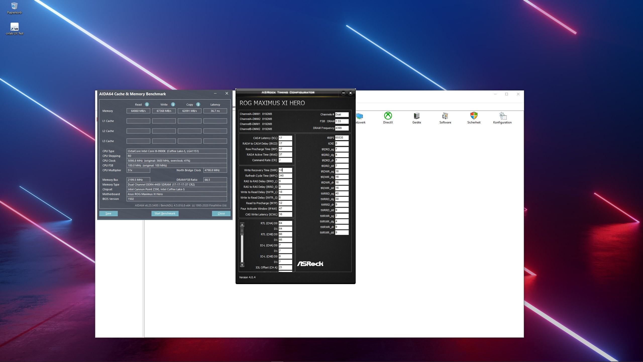This screenshot has height=362, width=643.
Task: Open the Konfiguration icon
Action: 502,118
